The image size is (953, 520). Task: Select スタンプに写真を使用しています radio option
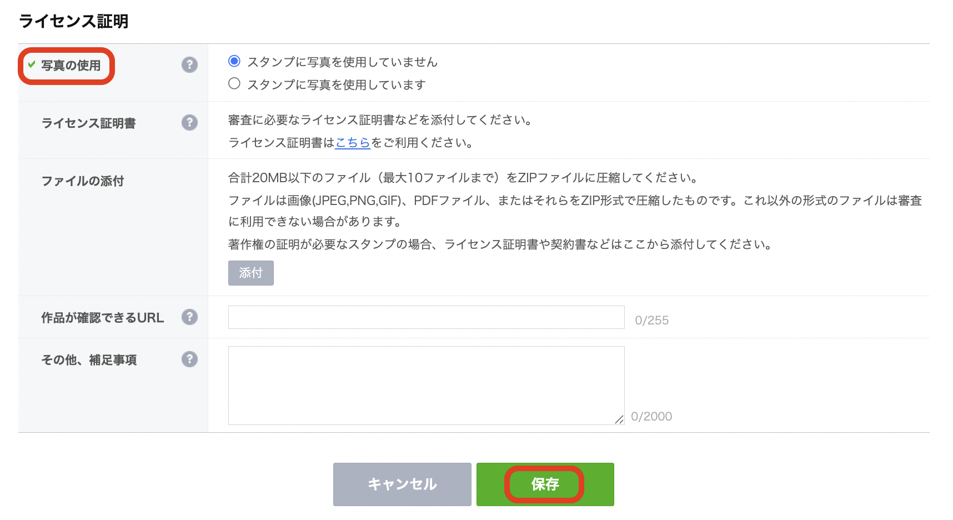coord(234,83)
